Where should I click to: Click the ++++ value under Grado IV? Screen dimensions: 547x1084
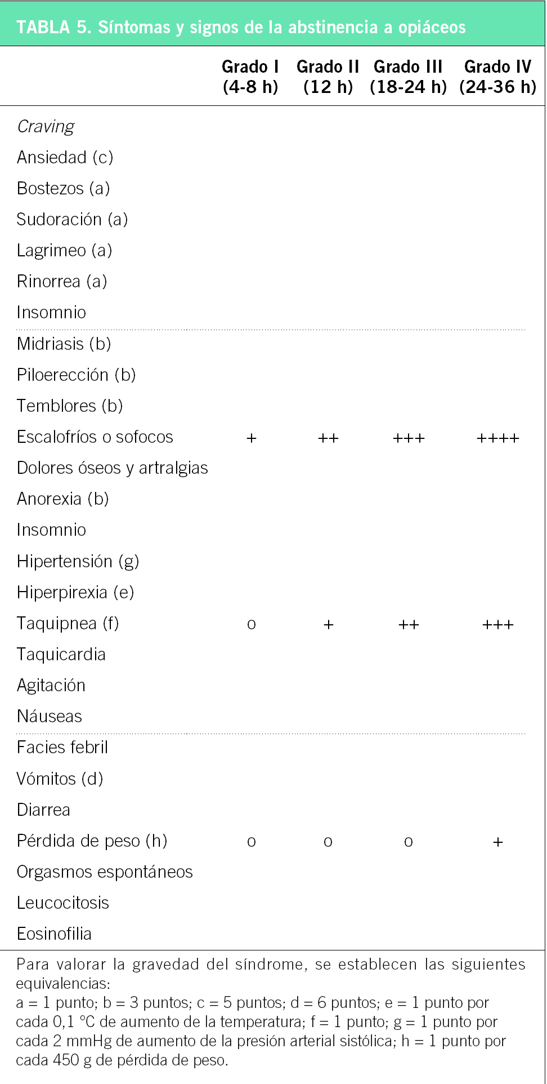coord(497,438)
